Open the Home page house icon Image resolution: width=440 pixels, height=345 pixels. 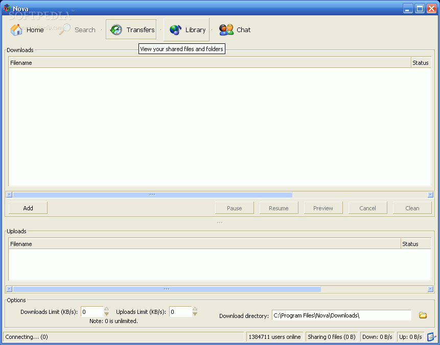pos(16,30)
